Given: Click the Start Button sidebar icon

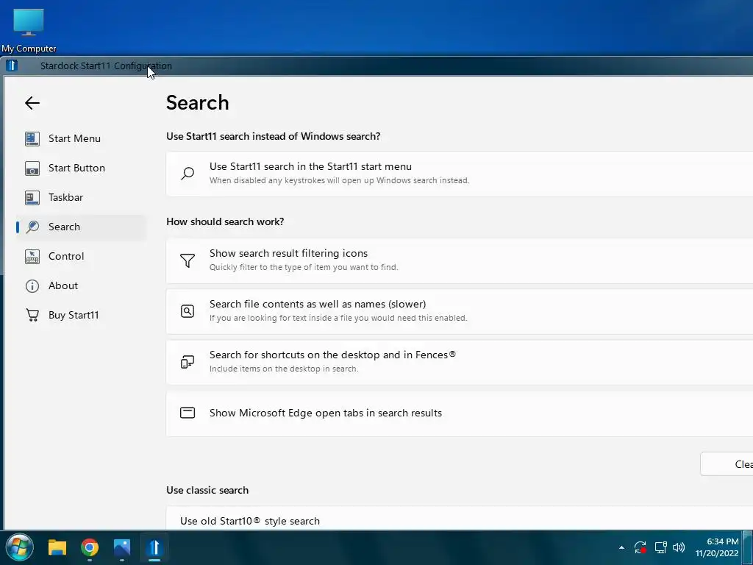Looking at the screenshot, I should [32, 168].
